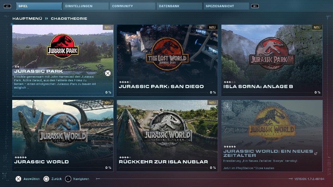Select the Isla Sorna: Anlage B card
The width and height of the screenshot is (333, 187).
pyautogui.click(x=272, y=61)
